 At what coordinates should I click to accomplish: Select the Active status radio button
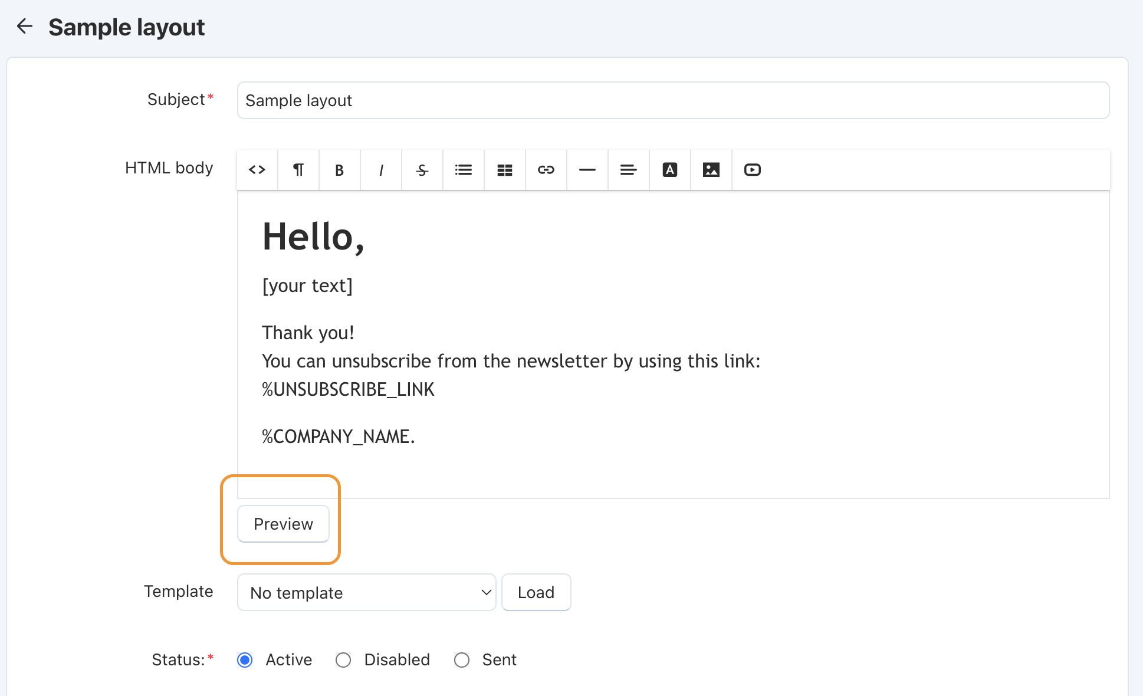click(245, 660)
